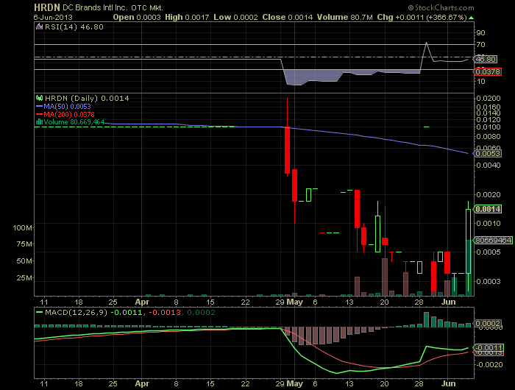Click the red -0.0013 signal legend value
Image resolution: width=515 pixels, height=390 pixels.
click(x=166, y=313)
